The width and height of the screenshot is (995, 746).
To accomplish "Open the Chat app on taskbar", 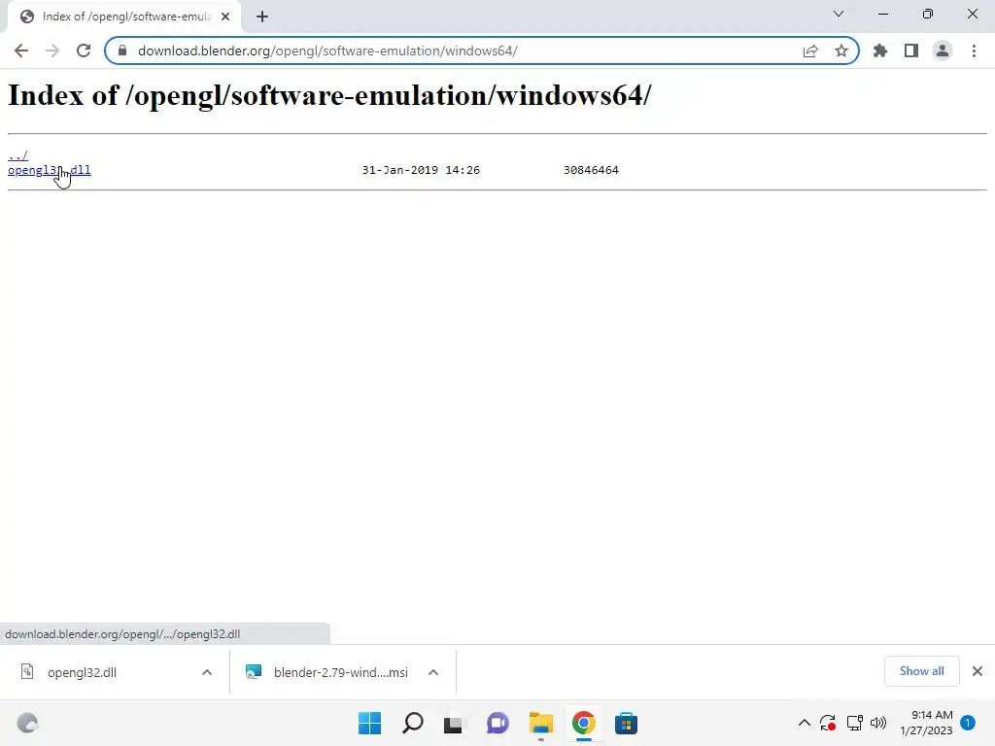I will 498,723.
